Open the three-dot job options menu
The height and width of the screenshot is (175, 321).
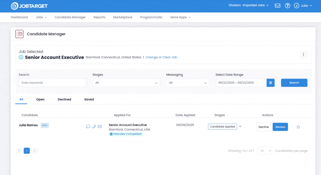coord(303,54)
